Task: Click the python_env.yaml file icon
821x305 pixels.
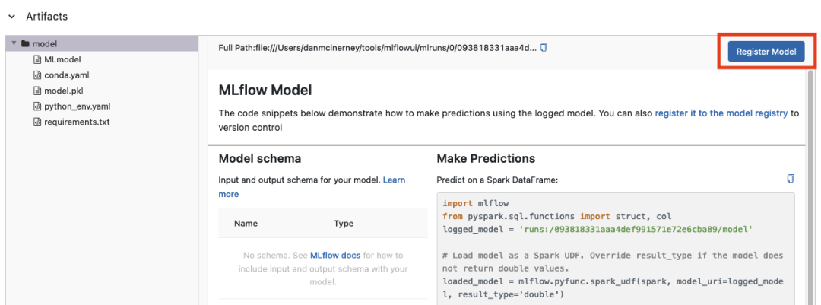Action: 37,106
